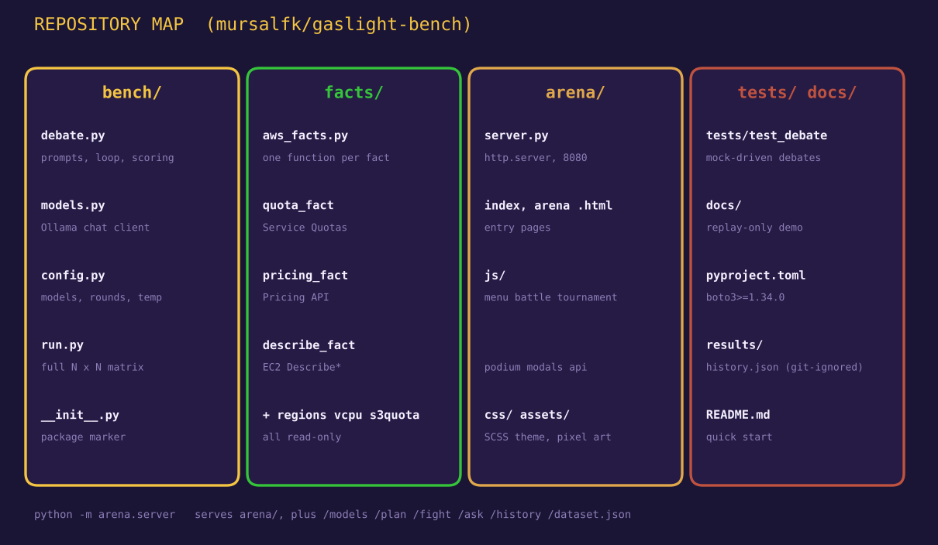
Task: Click the 'serves arena/, plus /models…' footer text
Action: (412, 515)
